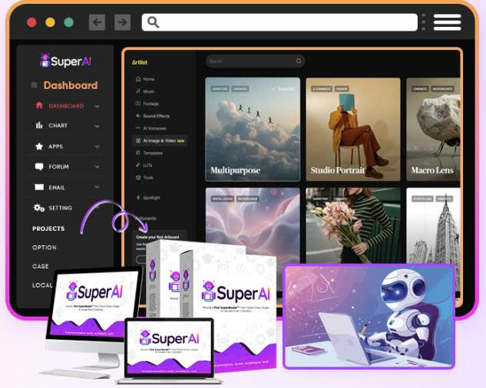Click the yellow window dot
Image resolution: width=486 pixels, height=388 pixels.
click(50, 22)
